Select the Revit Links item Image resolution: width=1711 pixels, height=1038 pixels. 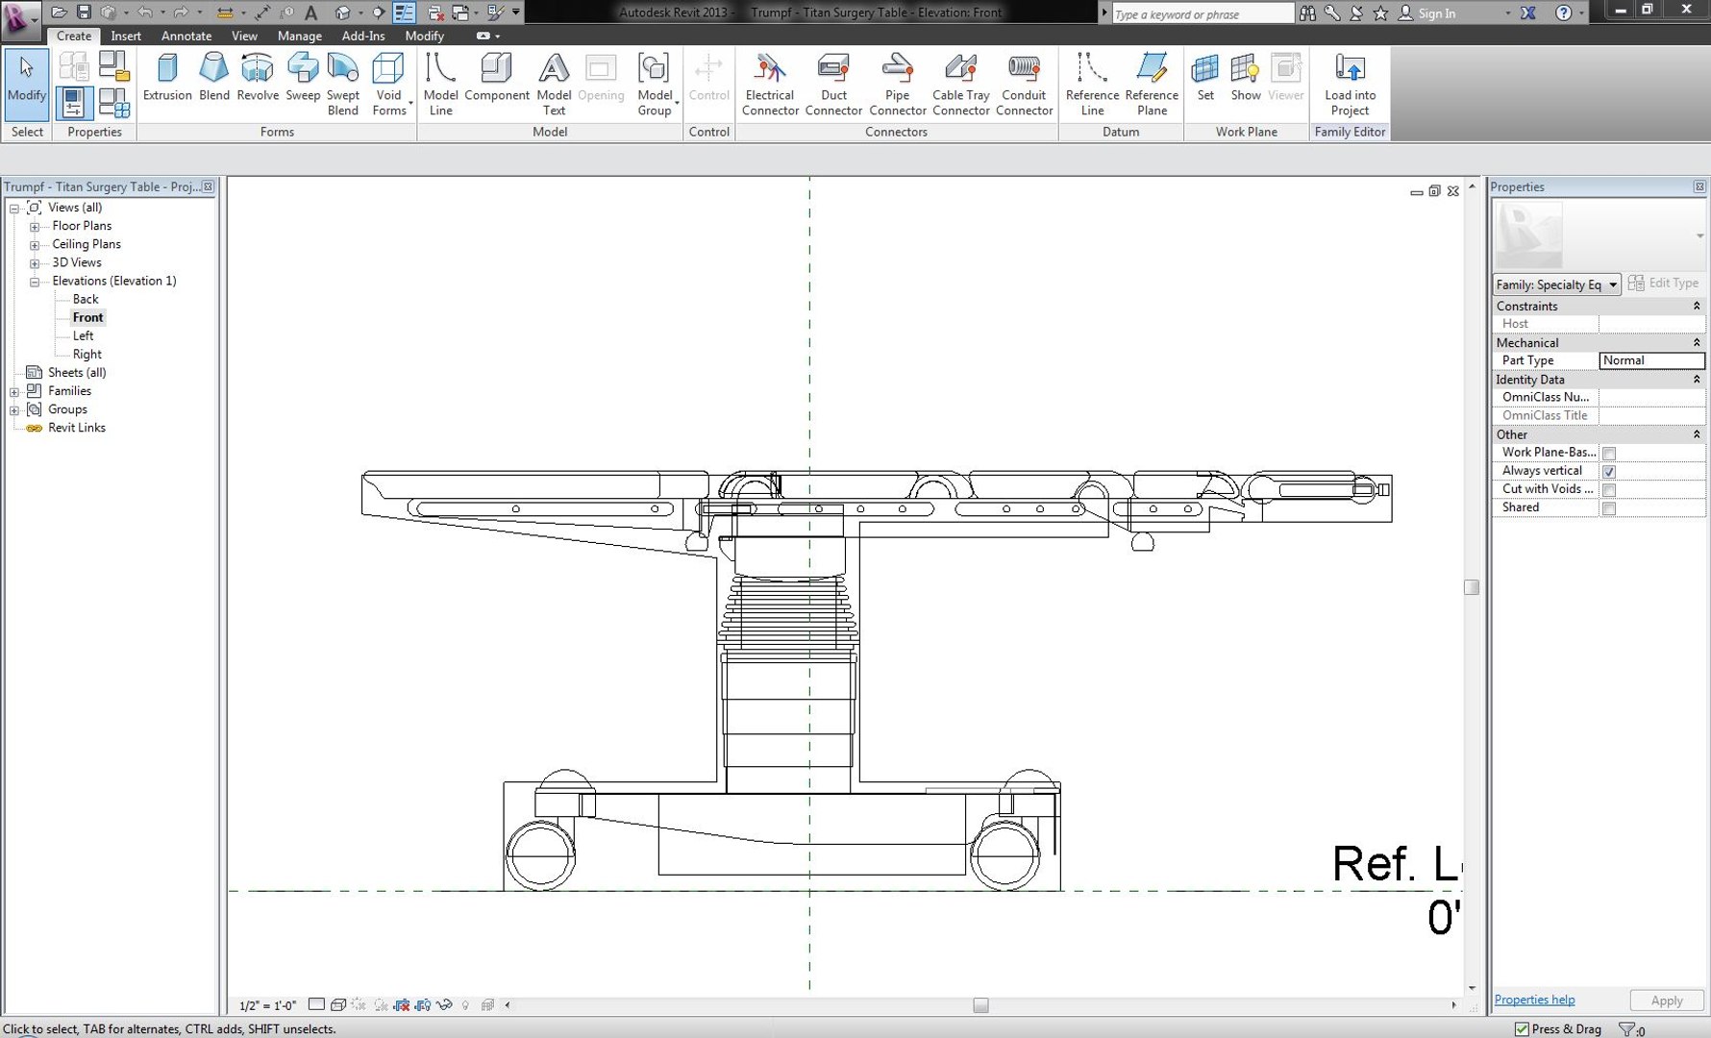tap(77, 428)
